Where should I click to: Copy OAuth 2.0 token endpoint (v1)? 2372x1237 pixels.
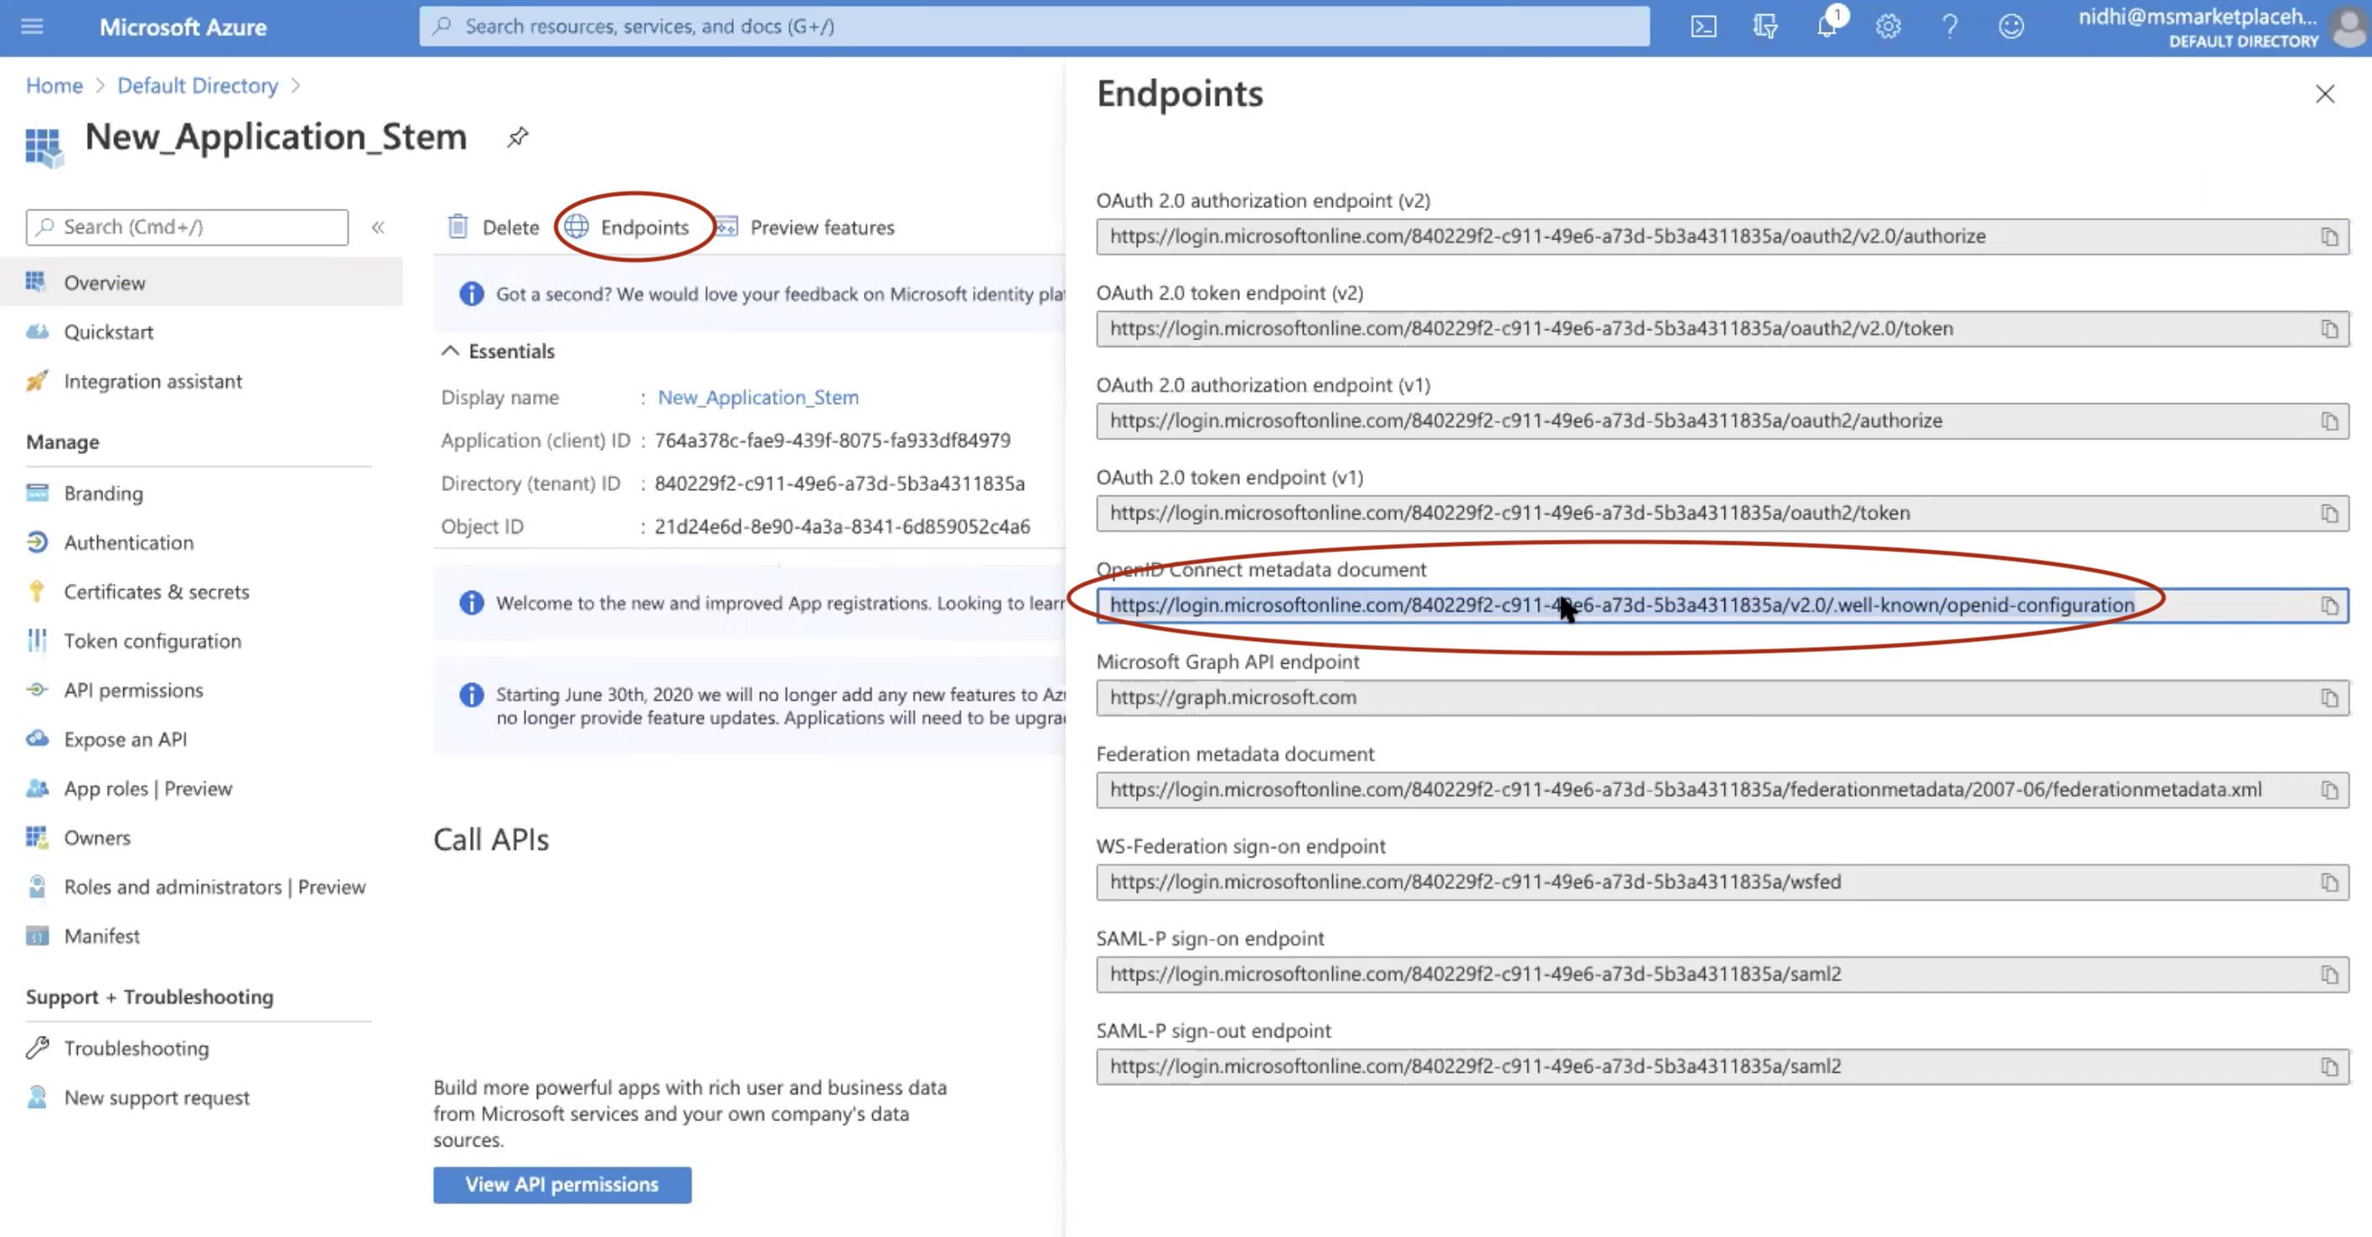pos(2328,513)
